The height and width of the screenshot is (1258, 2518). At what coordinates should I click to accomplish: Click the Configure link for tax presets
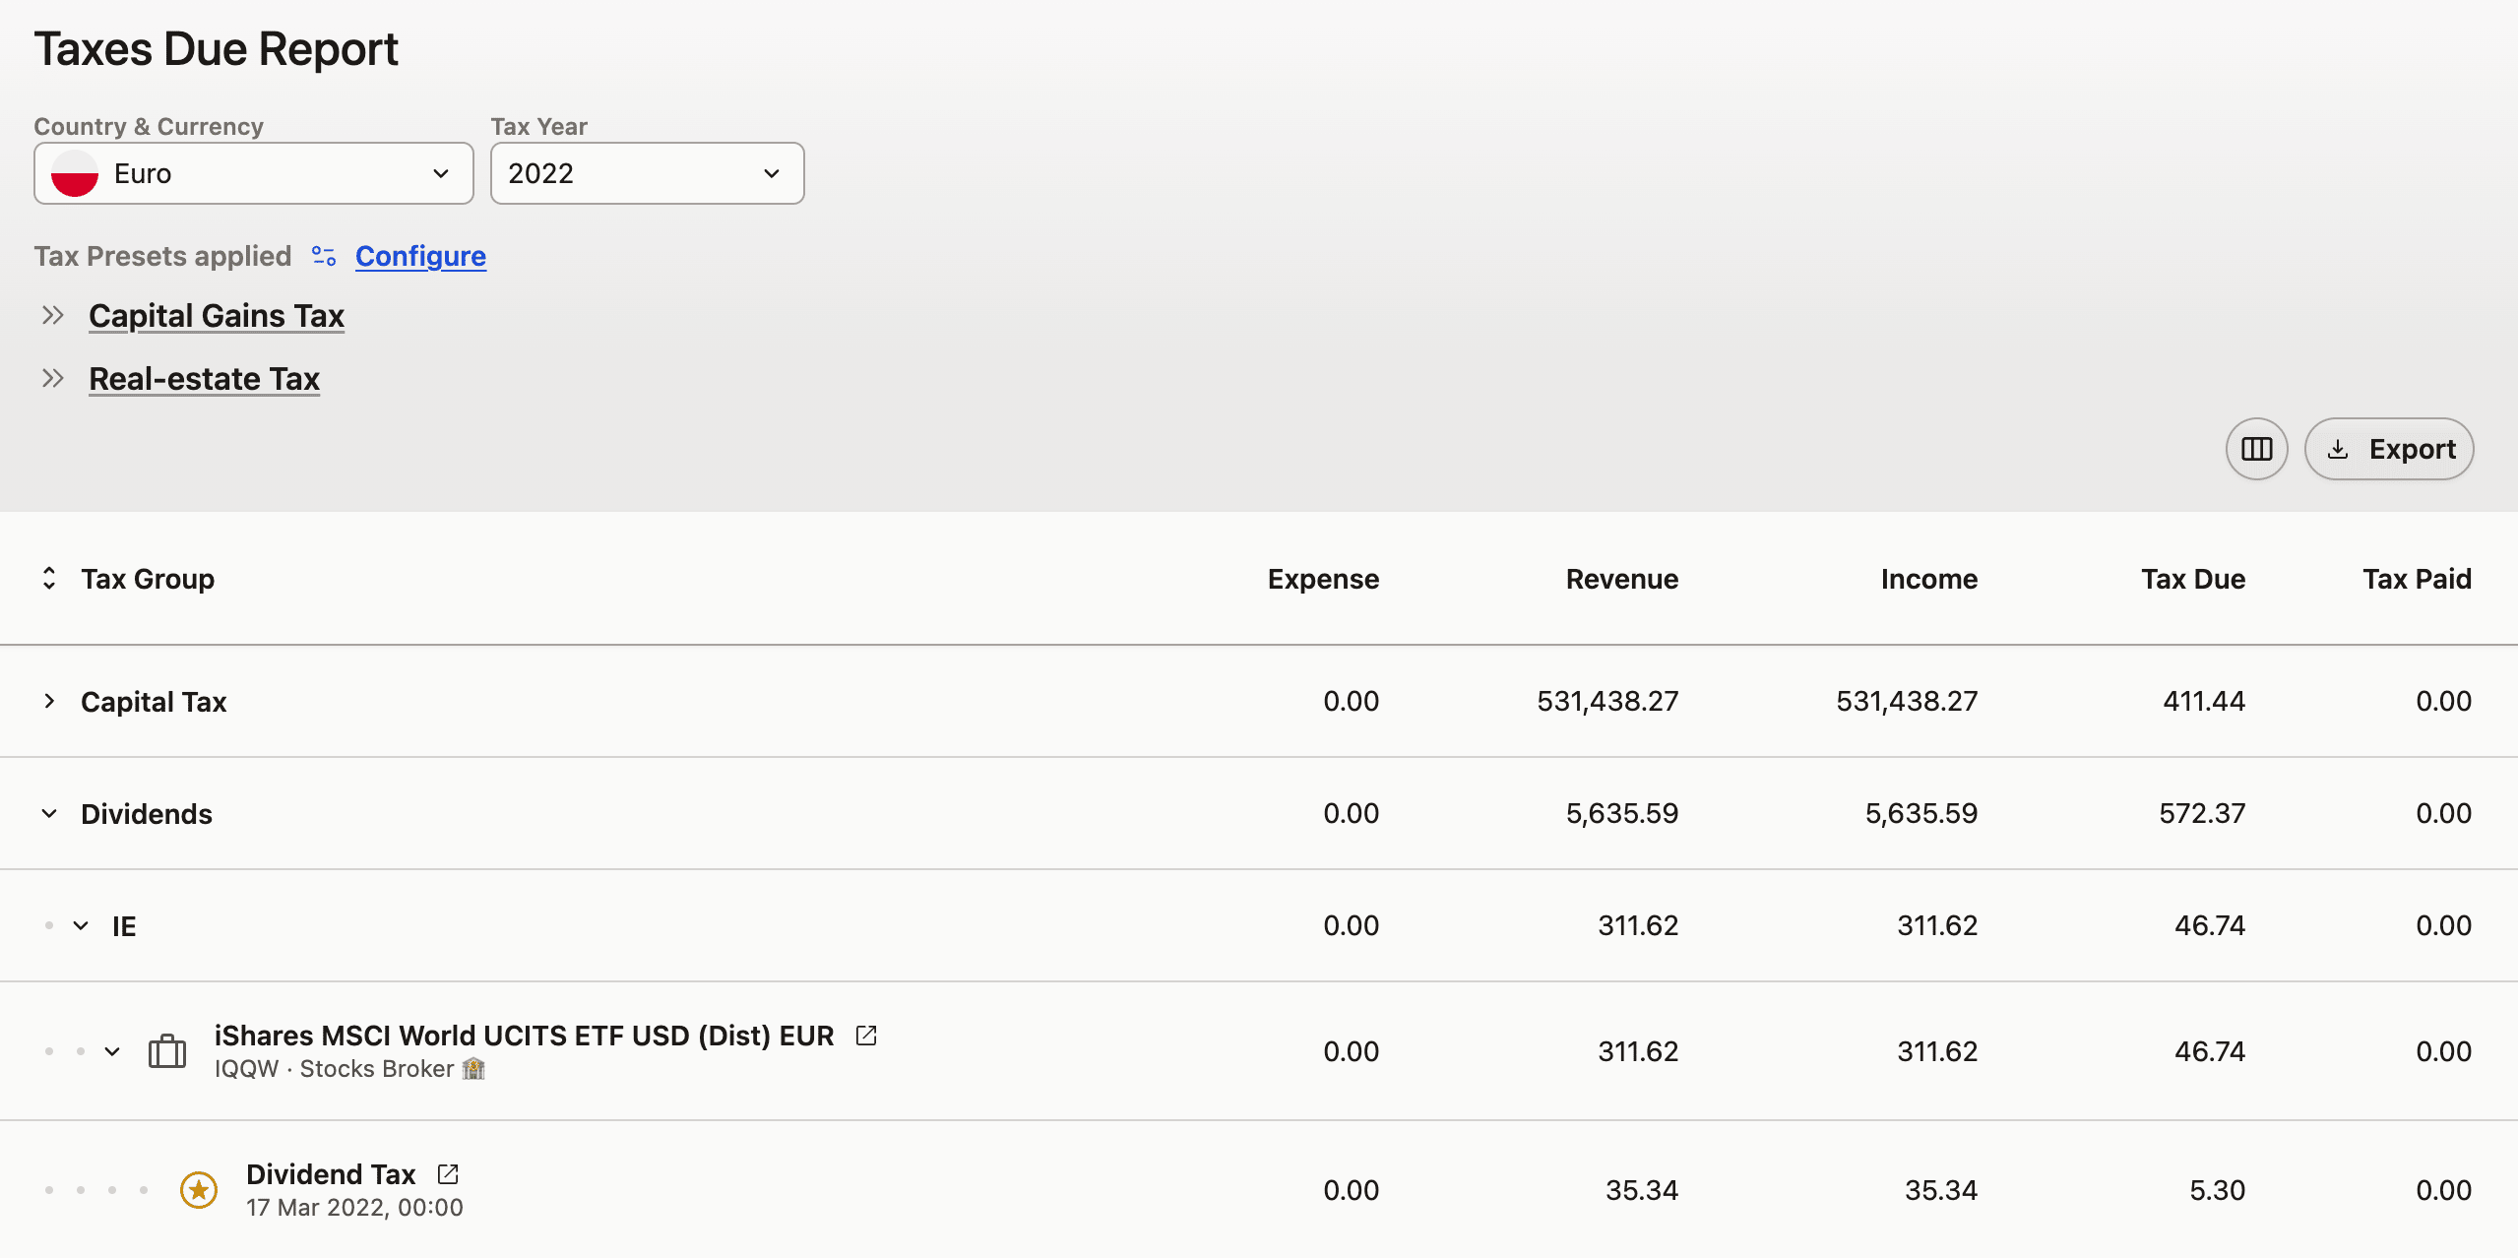[x=420, y=256]
